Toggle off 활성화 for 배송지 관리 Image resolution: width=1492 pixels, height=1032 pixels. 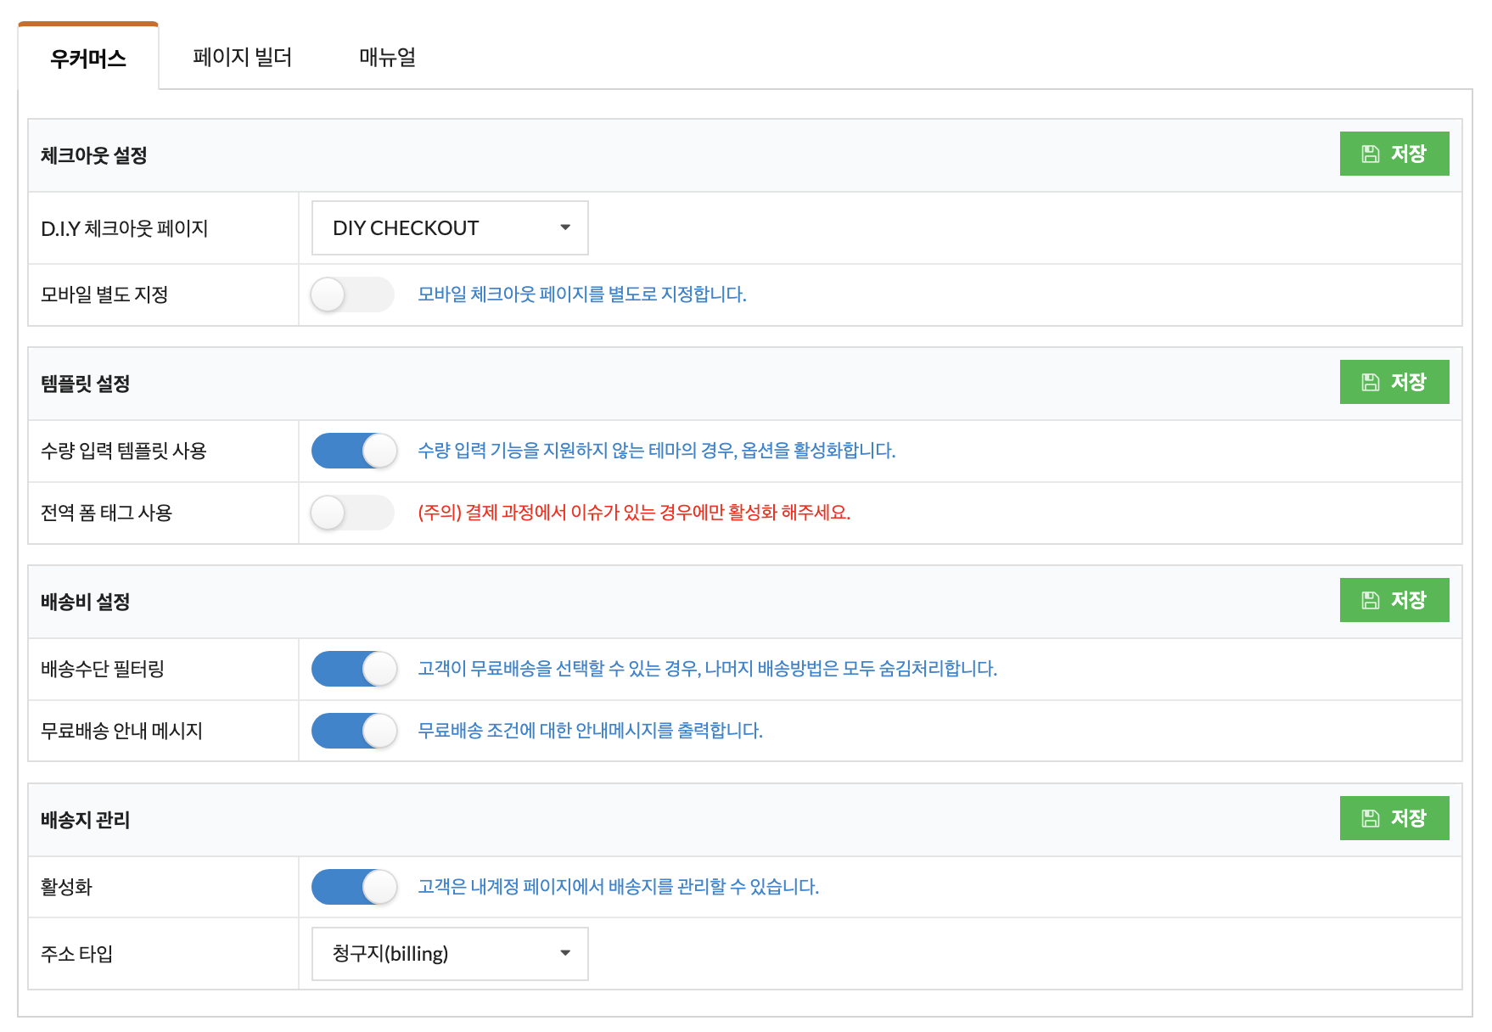pos(354,887)
